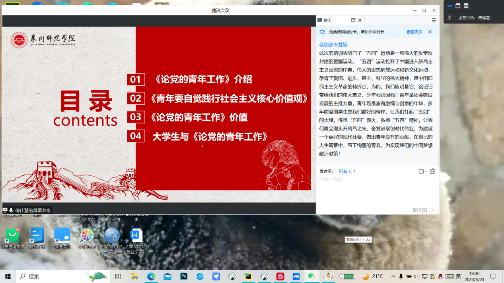Pop out the chat panel to a window

tap(353, 20)
